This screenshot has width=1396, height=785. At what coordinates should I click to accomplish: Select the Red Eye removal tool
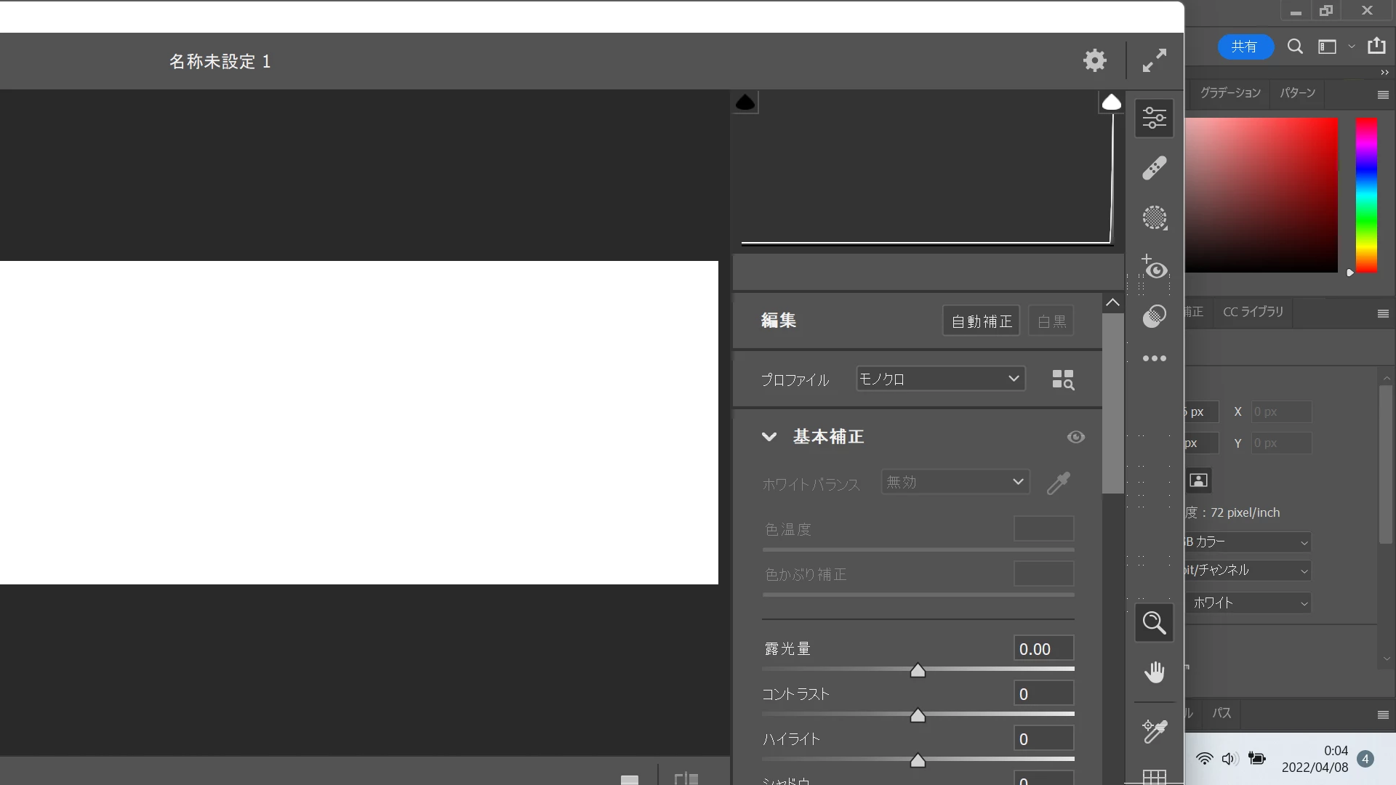[1154, 267]
